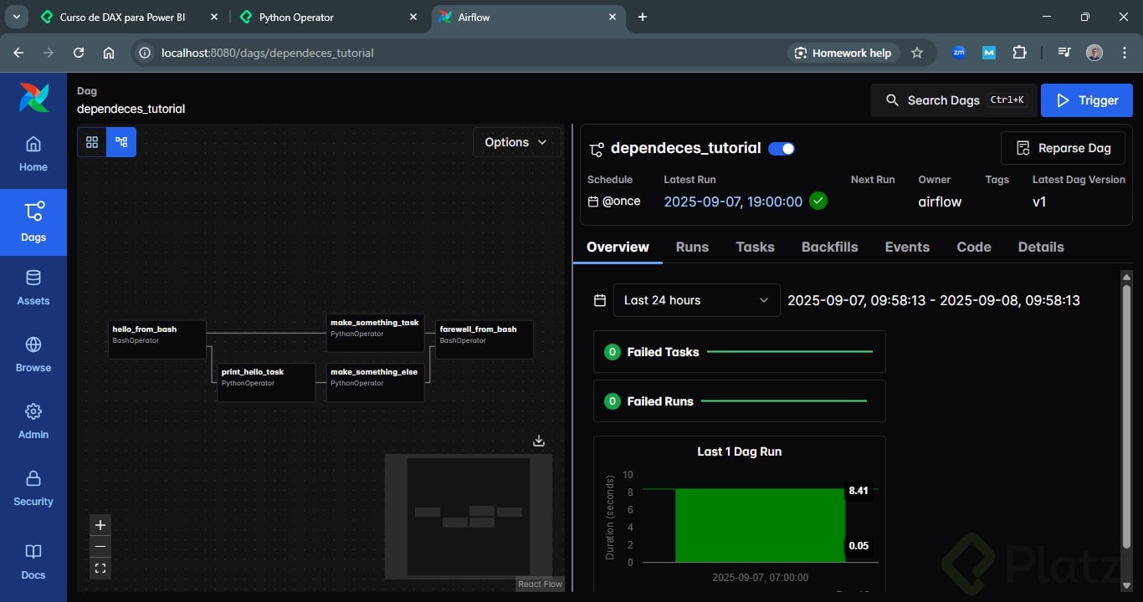Open the latest run 2025-09-07 link
The width and height of the screenshot is (1143, 602).
pyautogui.click(x=733, y=202)
